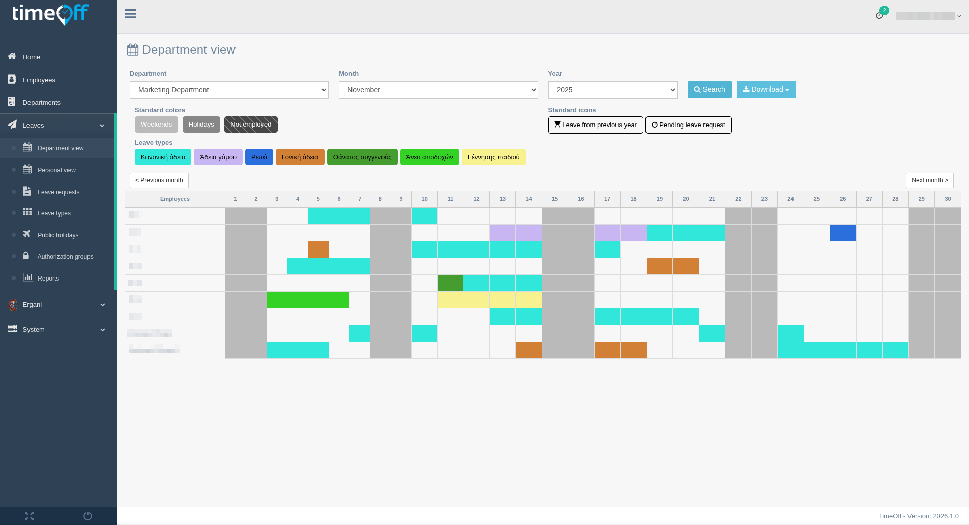This screenshot has height=525, width=969.
Task: Select the Leave types grid icon
Action: [x=27, y=212]
